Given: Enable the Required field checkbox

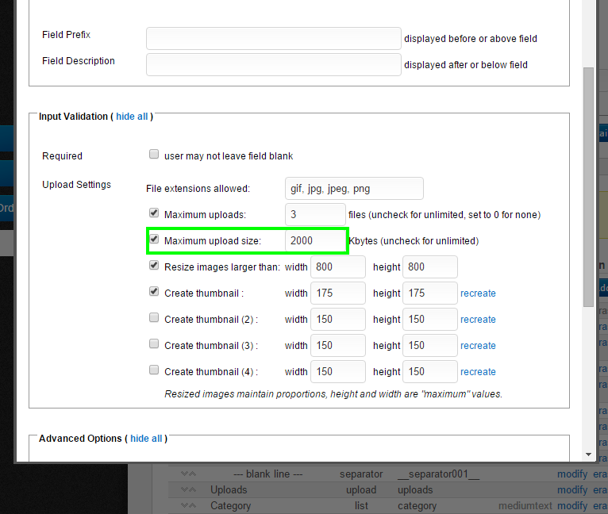Looking at the screenshot, I should coord(154,155).
